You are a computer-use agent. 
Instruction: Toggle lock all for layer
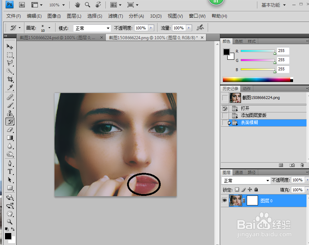coord(256,189)
